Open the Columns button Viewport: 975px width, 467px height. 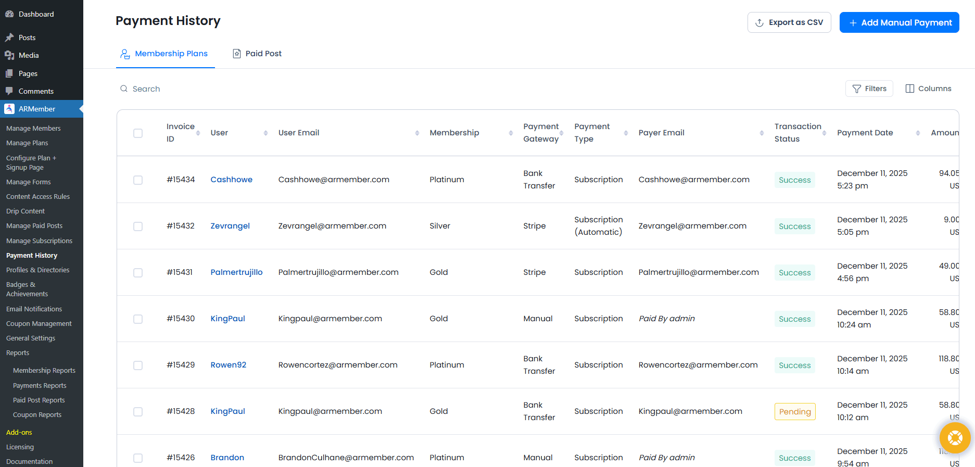pyautogui.click(x=929, y=89)
